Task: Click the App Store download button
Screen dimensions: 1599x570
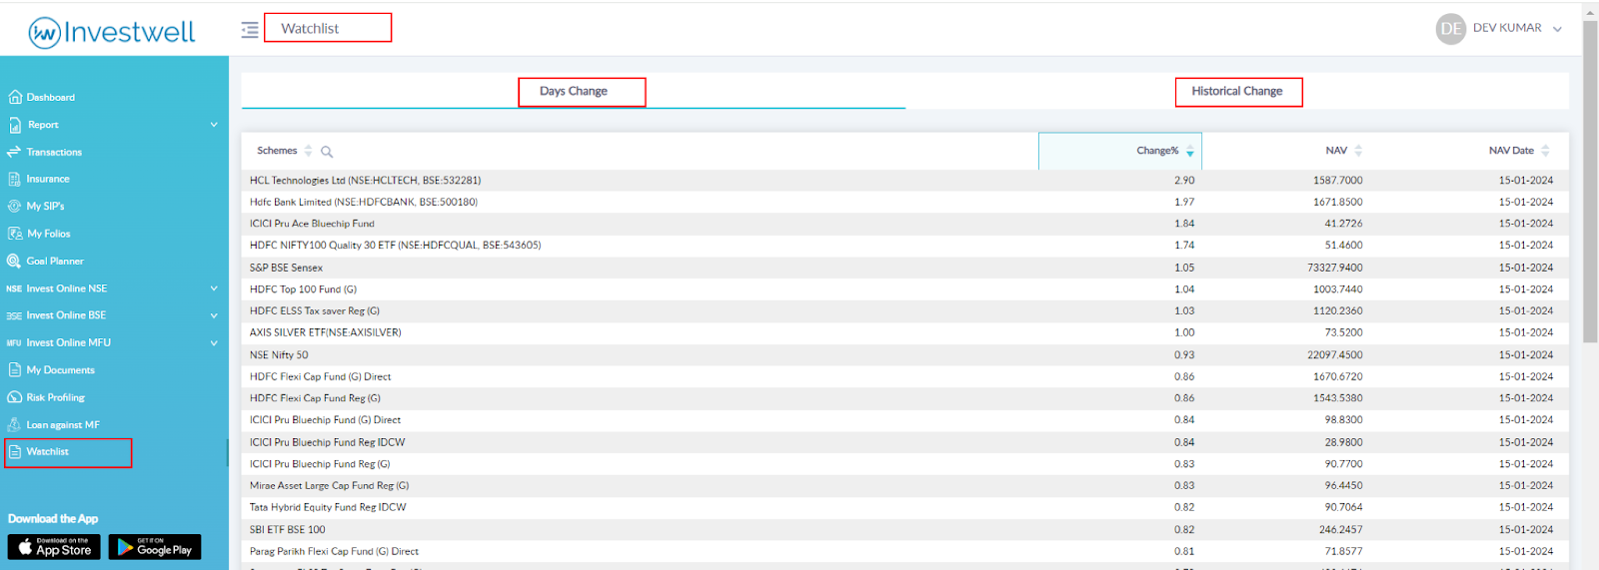Action: pos(54,547)
